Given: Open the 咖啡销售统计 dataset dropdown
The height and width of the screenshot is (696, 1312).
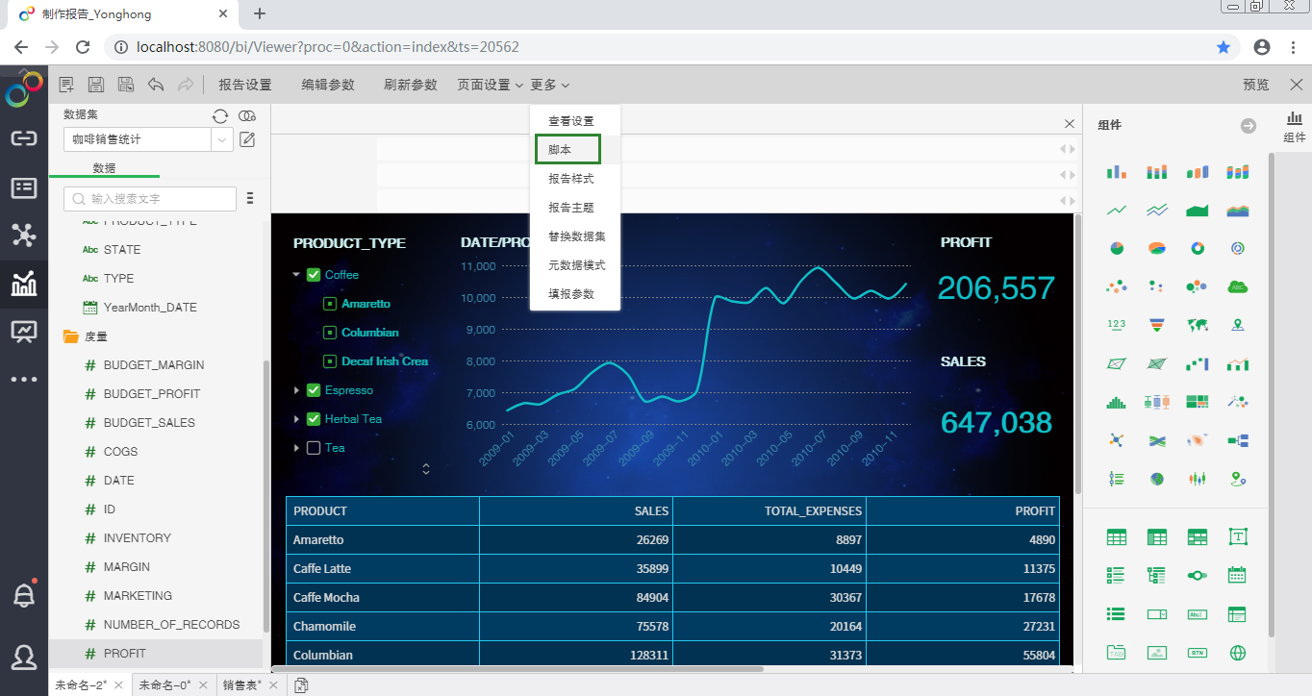Looking at the screenshot, I should [x=222, y=139].
